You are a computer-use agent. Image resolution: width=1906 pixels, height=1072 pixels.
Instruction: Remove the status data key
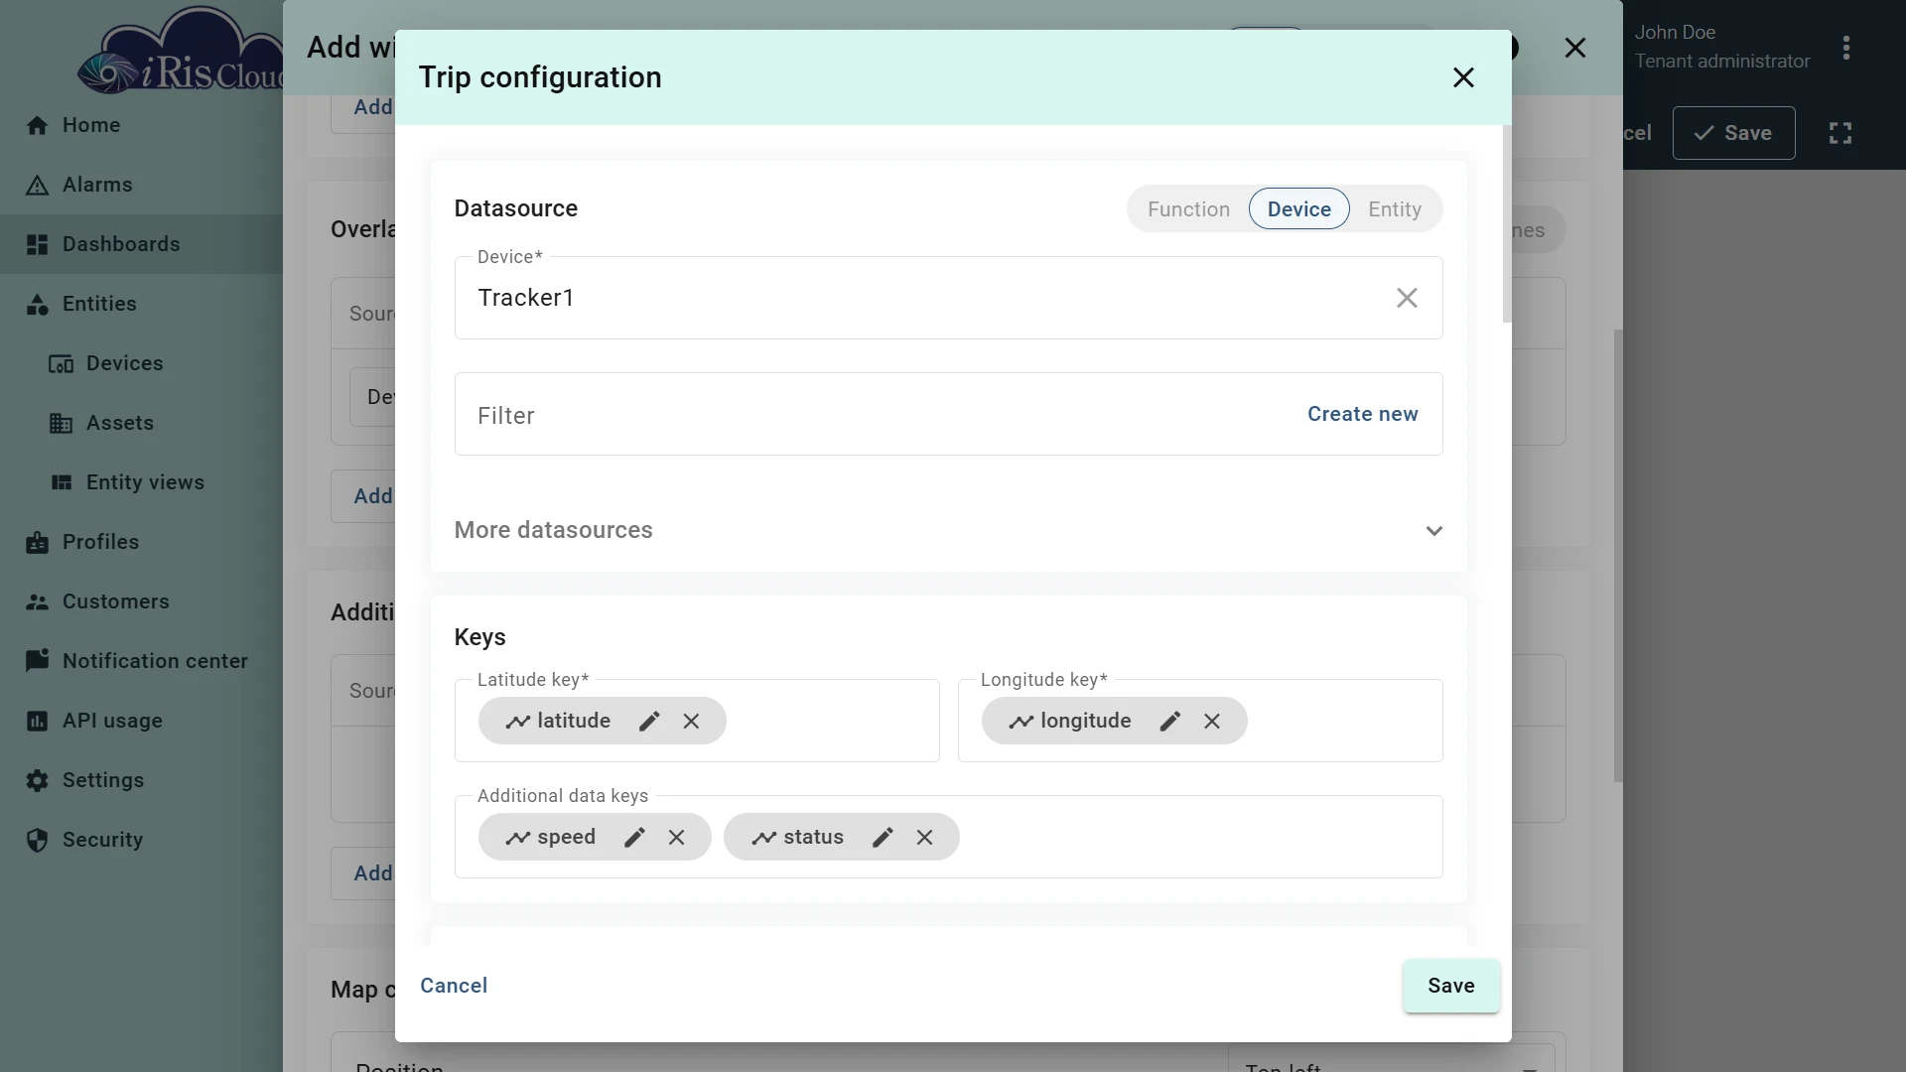coord(925,838)
